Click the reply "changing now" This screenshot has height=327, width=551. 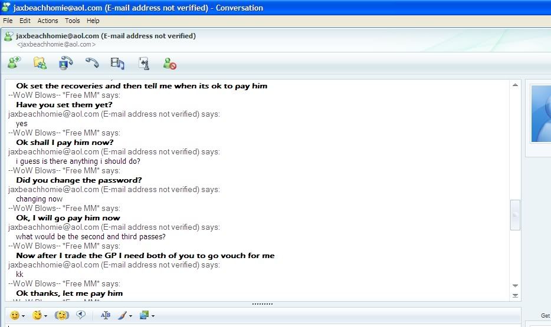click(40, 199)
